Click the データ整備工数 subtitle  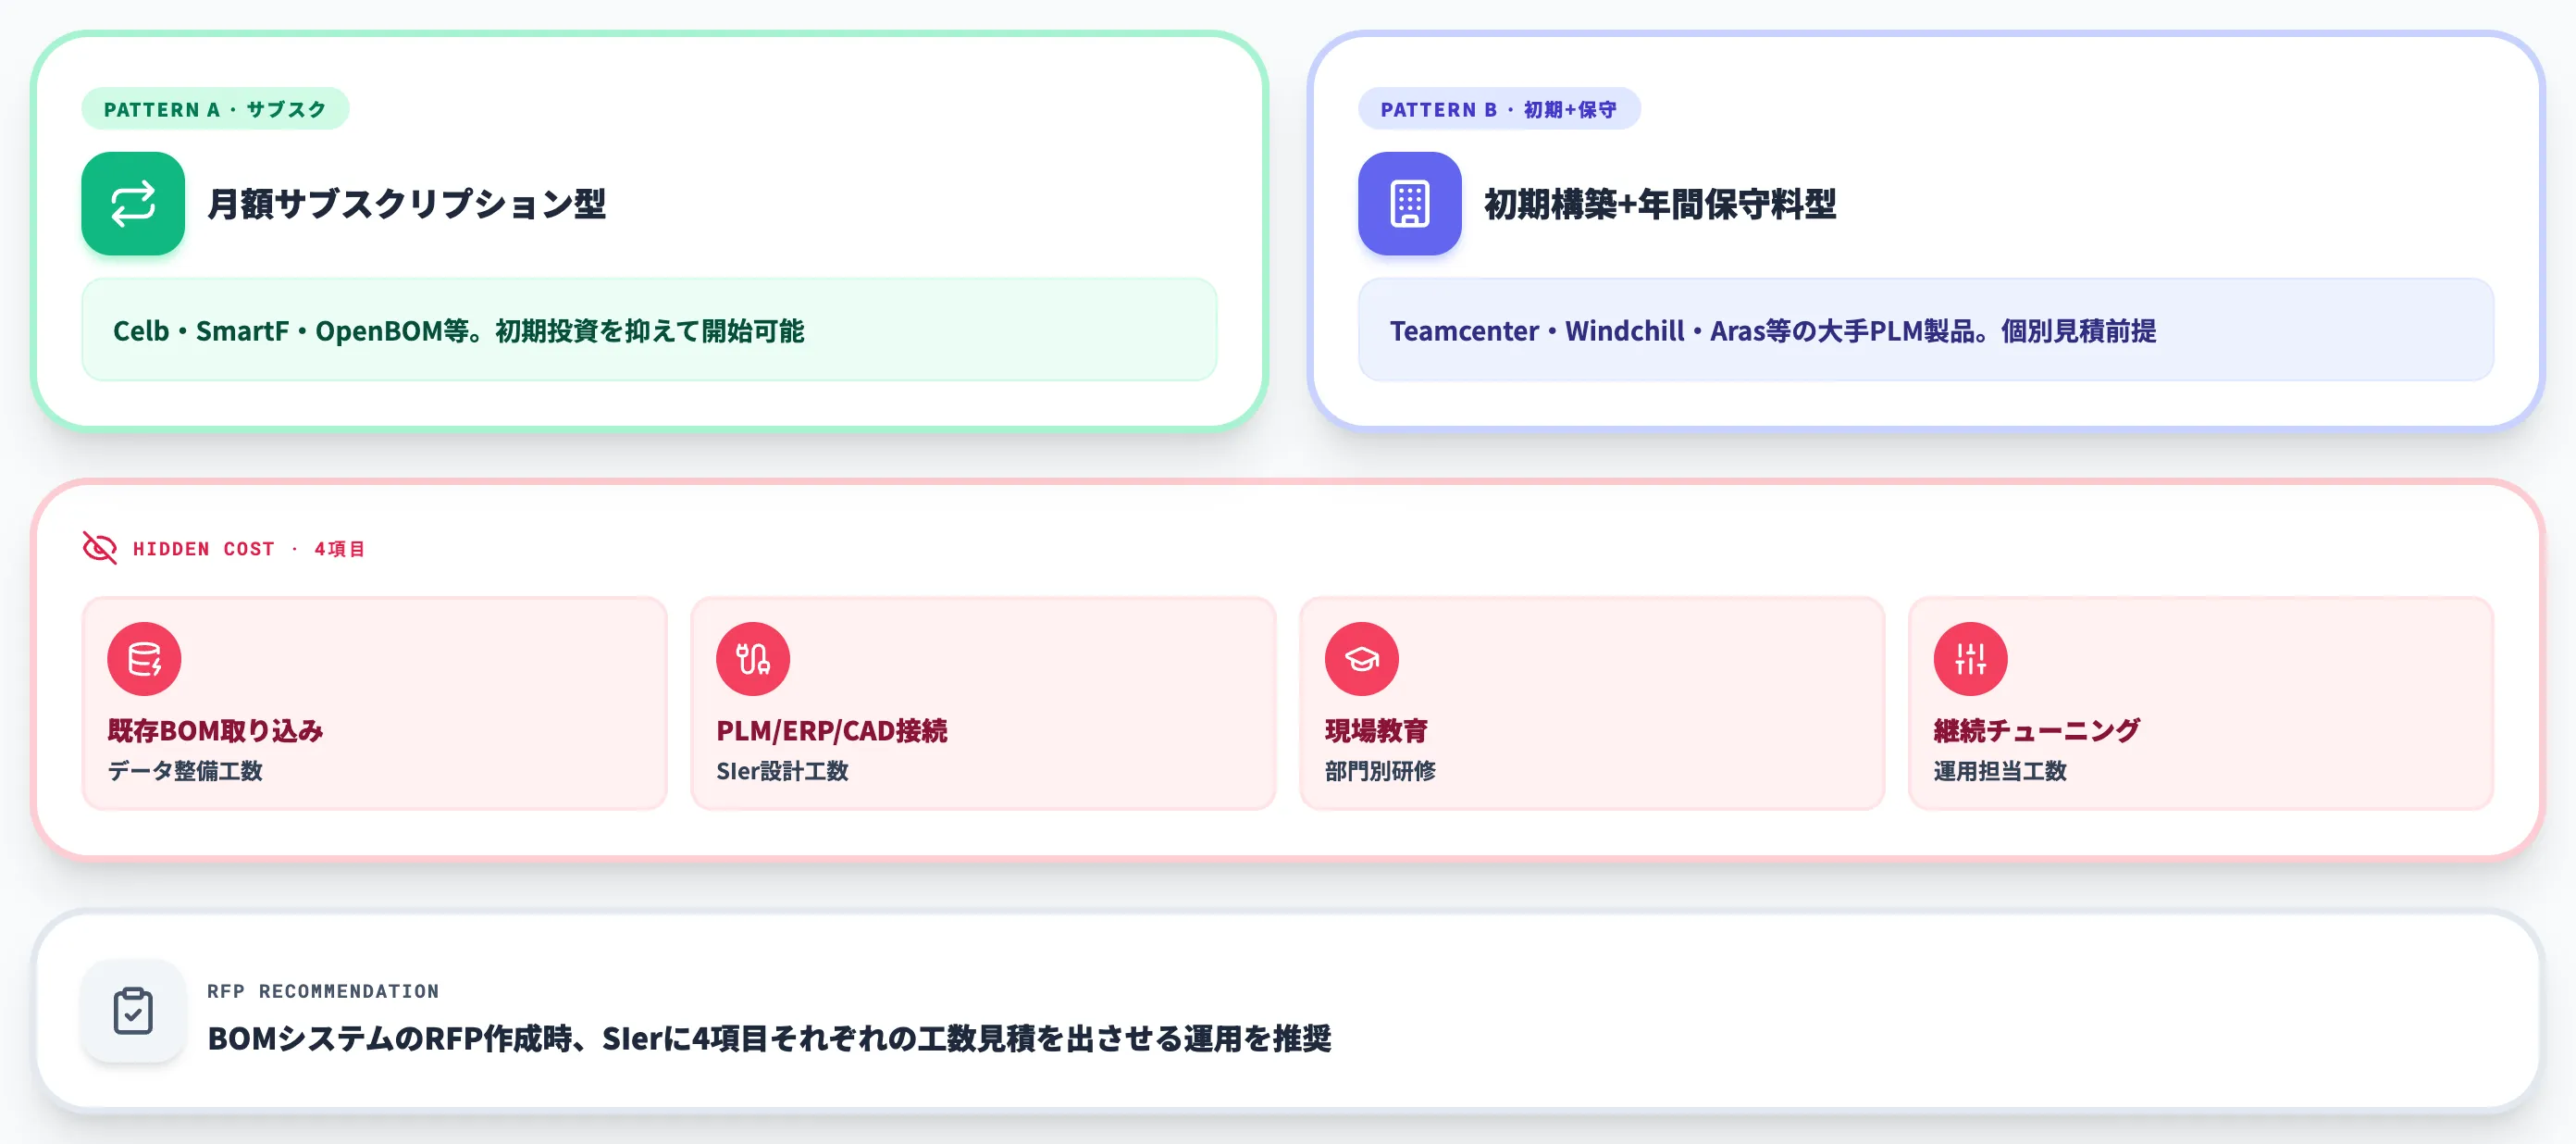(185, 771)
